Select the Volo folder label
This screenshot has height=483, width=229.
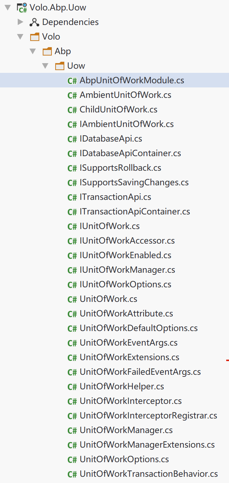51,37
